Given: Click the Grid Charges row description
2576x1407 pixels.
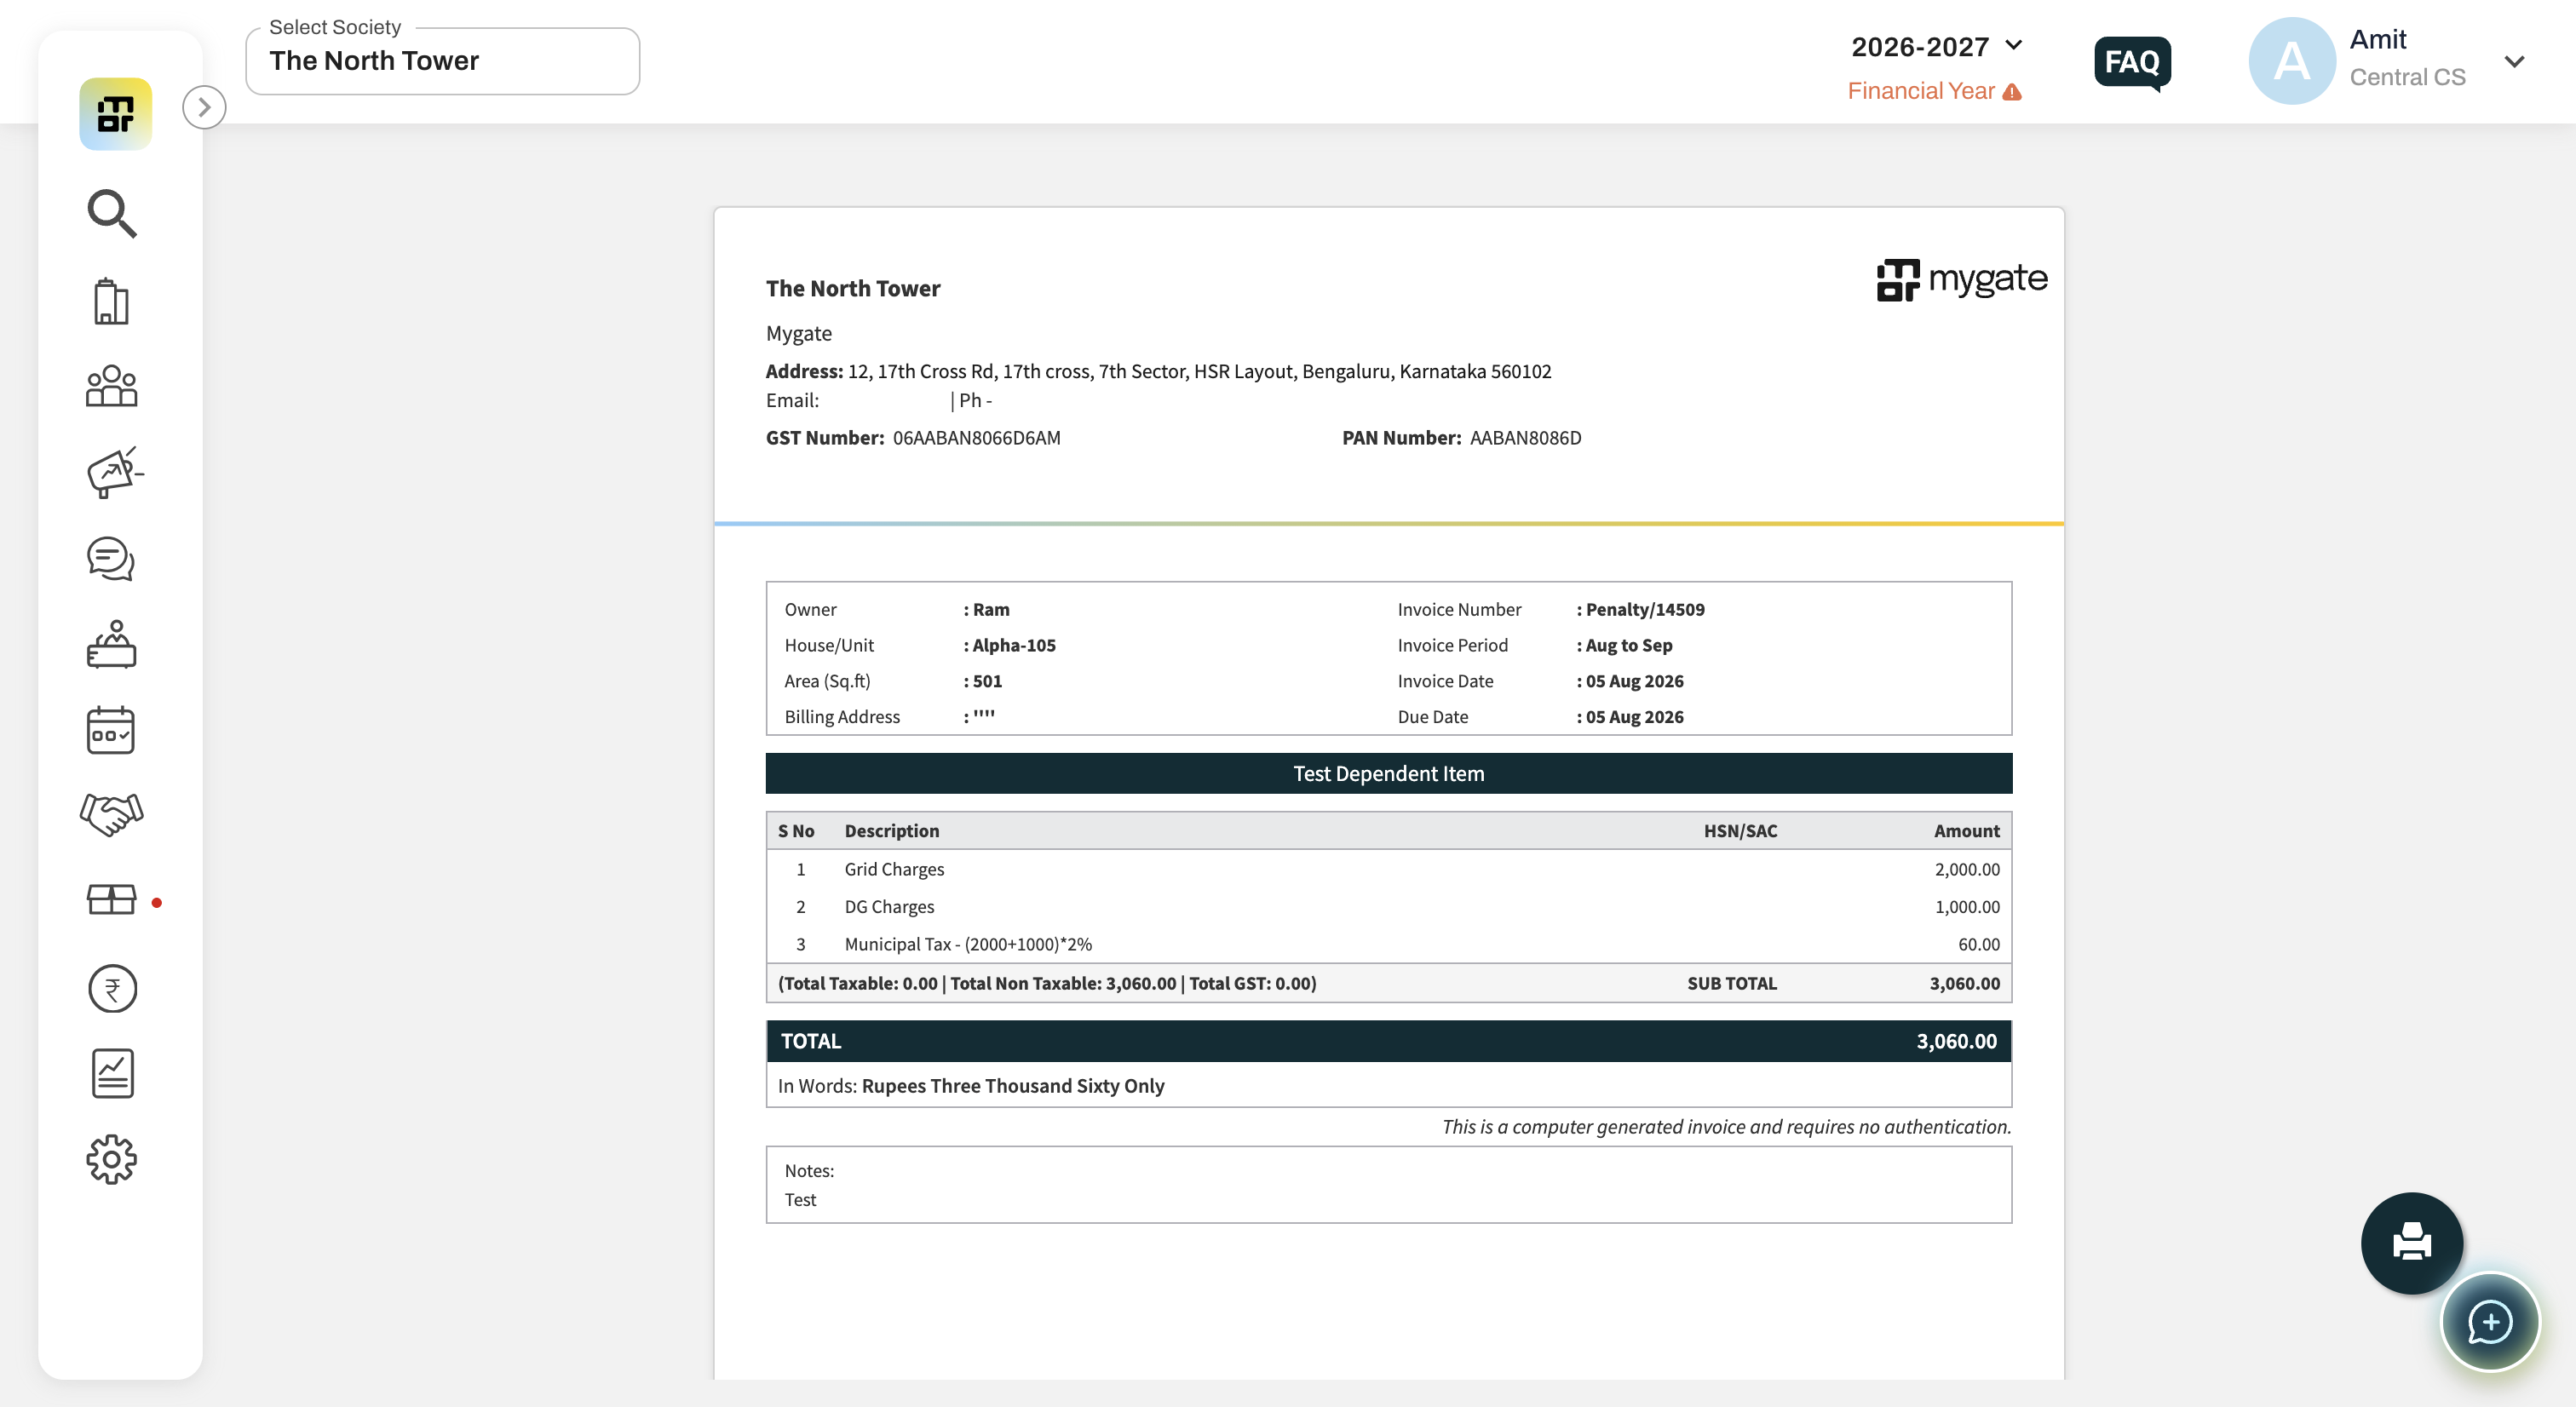Looking at the screenshot, I should click(x=894, y=869).
